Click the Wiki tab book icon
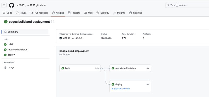Image resolution: width=209 pixels, height=97 pixels. (85, 13)
